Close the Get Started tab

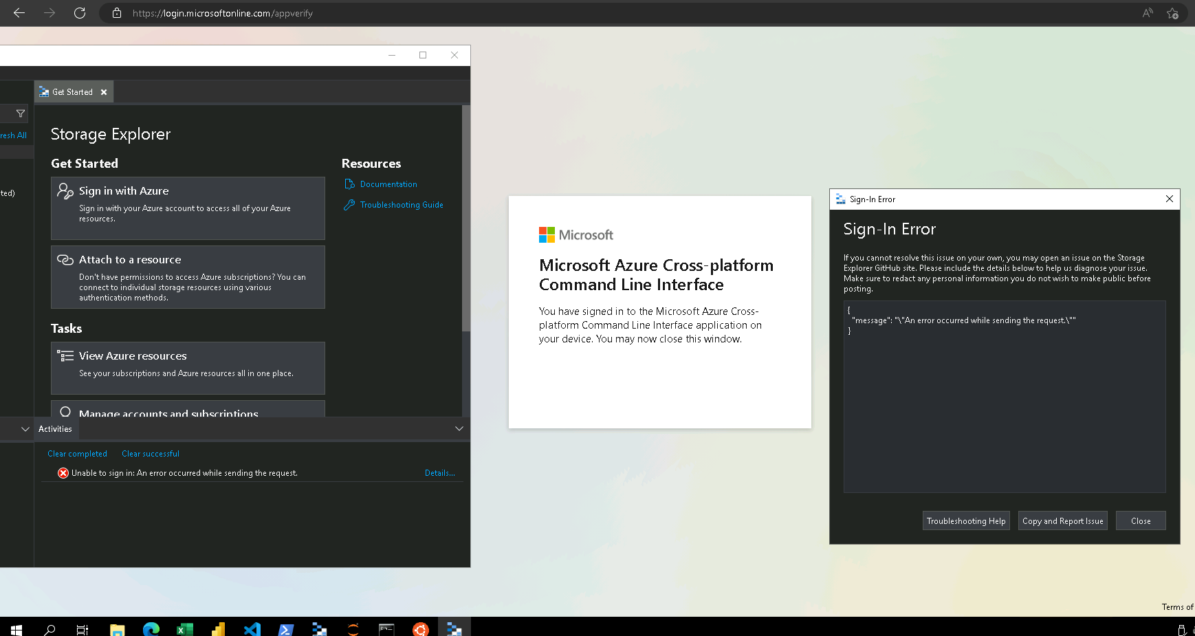(104, 91)
